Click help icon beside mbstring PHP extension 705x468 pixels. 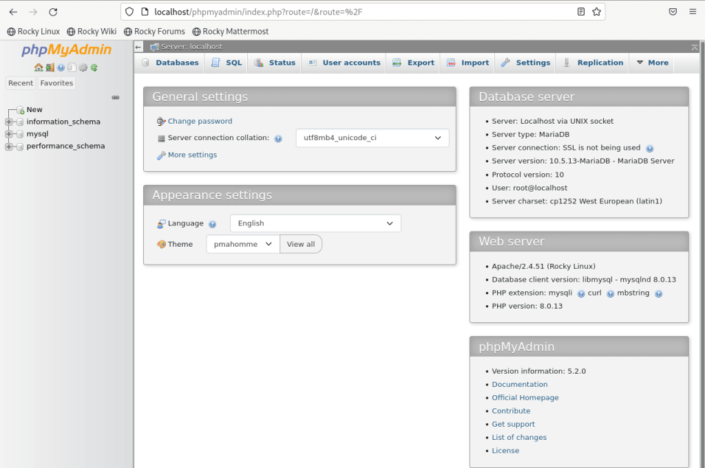(658, 293)
